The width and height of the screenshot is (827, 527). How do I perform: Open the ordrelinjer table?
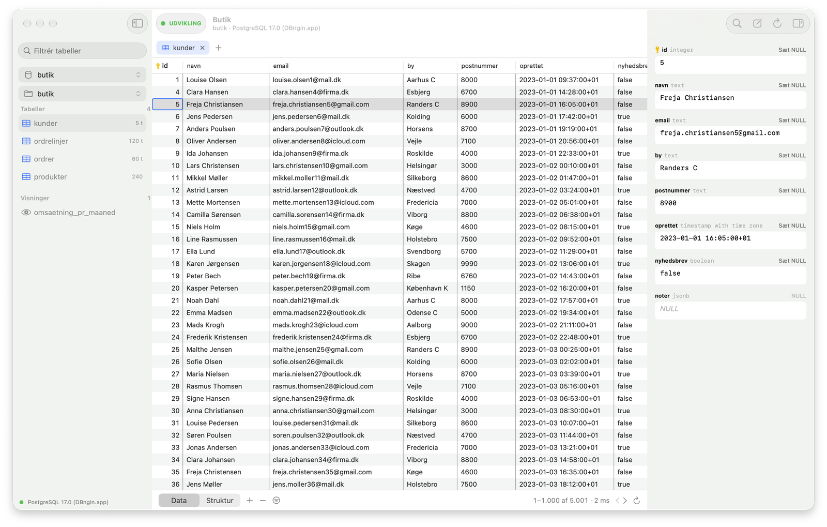pos(83,141)
